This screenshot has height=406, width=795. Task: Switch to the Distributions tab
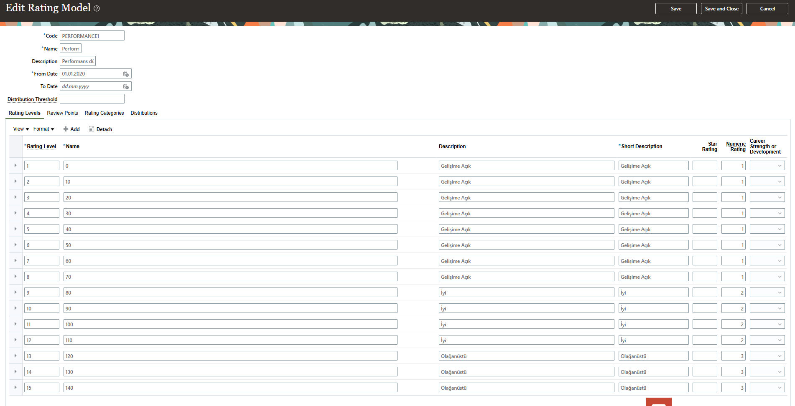point(144,113)
